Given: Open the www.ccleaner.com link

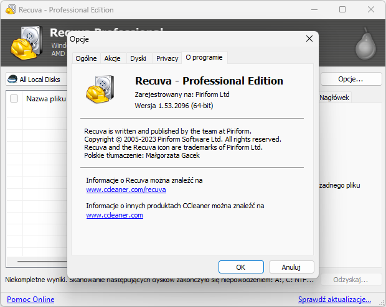Looking at the screenshot, I should [x=115, y=215].
